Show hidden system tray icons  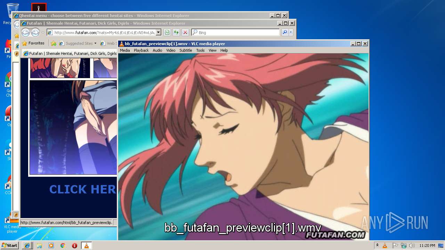click(x=377, y=245)
